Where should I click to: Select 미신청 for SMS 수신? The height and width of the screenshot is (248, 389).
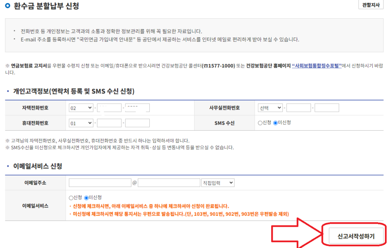[275, 123]
